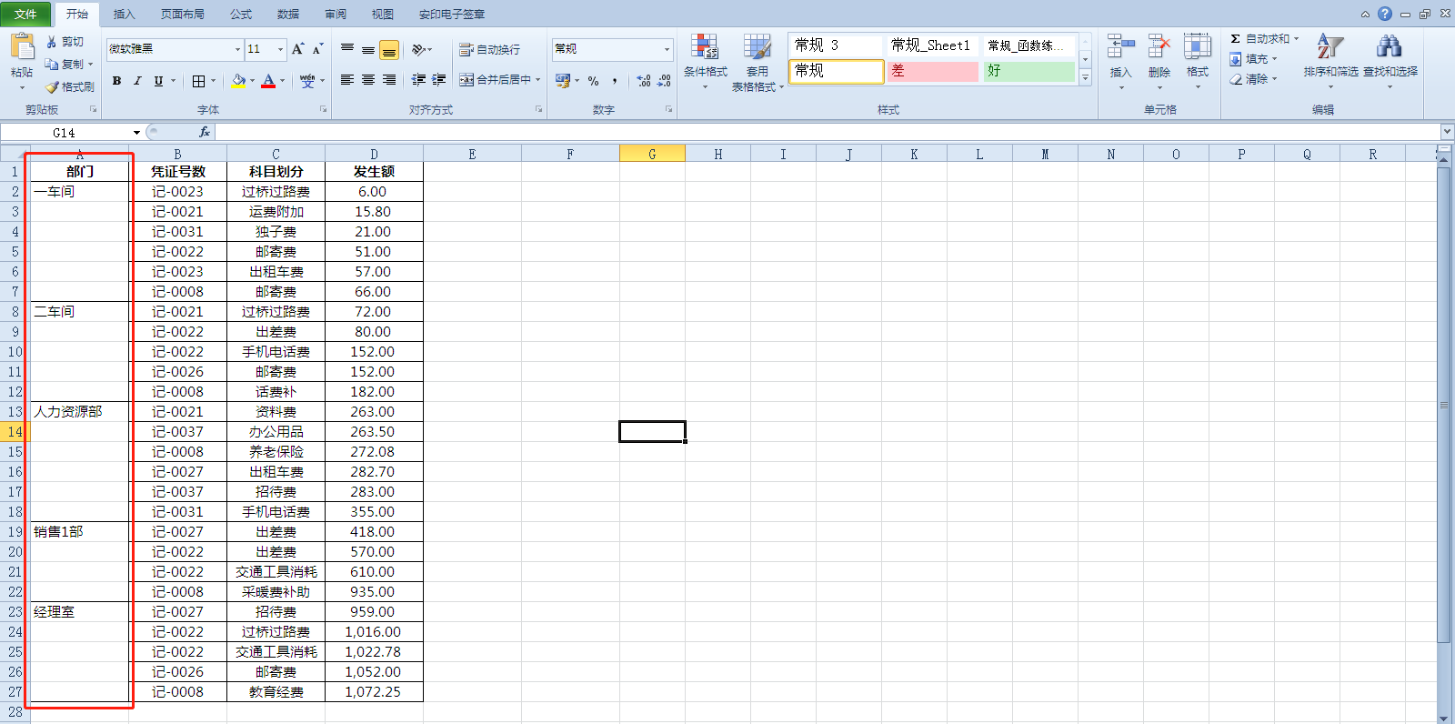Switch to Page Layout (页面布局) tab
Viewport: 1455px width, 724px height.
(x=182, y=15)
